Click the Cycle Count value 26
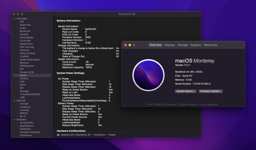This screenshot has width=256, height=150. (87, 62)
